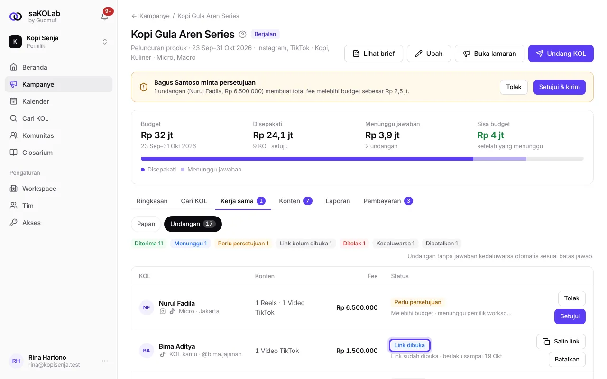The width and height of the screenshot is (607, 379).
Task: Click the Lihat brief button
Action: click(x=374, y=54)
